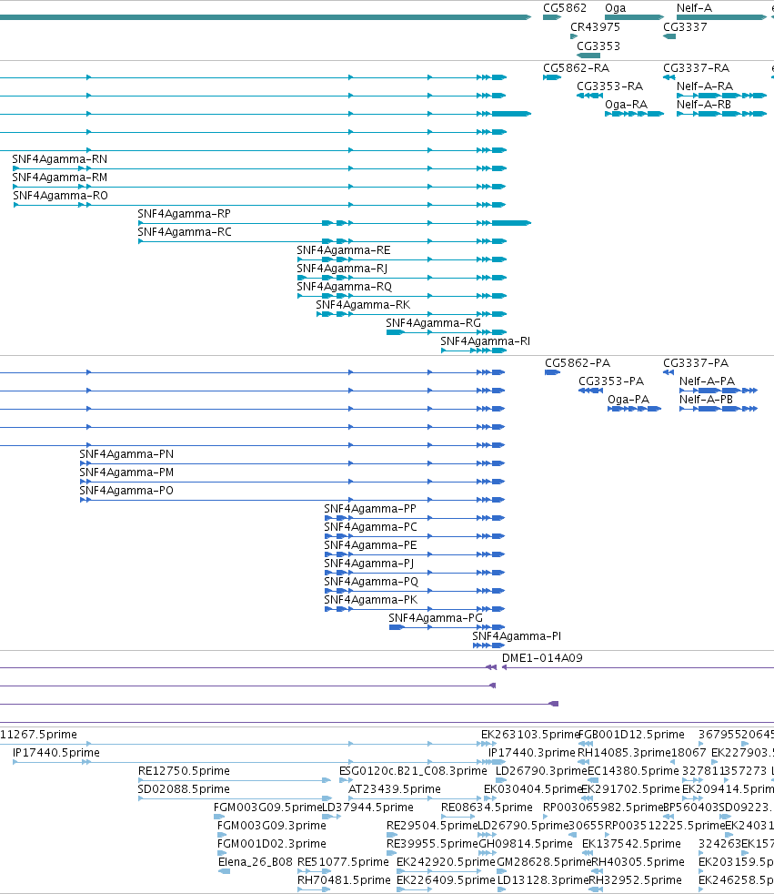Open protein CG5862-PA label
774x894 pixels.
coord(577,363)
